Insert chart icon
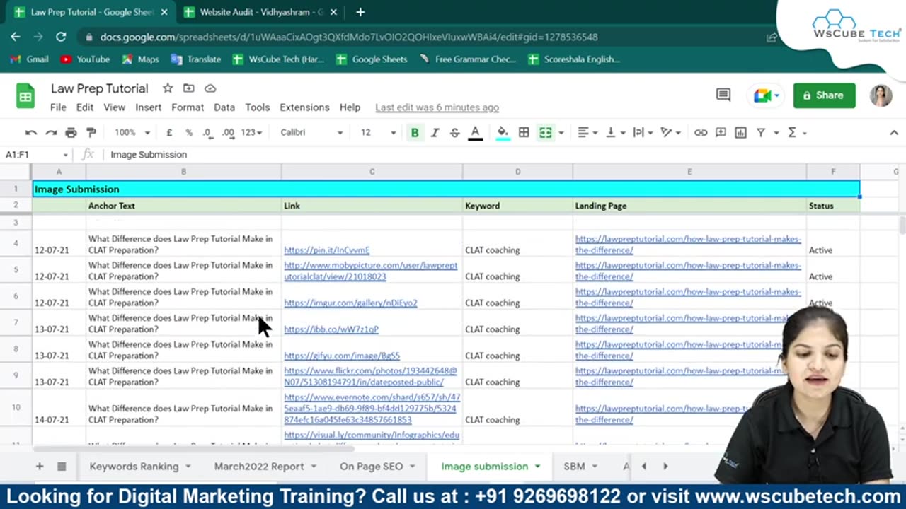Viewport: 906px width, 509px height. pyautogui.click(x=740, y=132)
